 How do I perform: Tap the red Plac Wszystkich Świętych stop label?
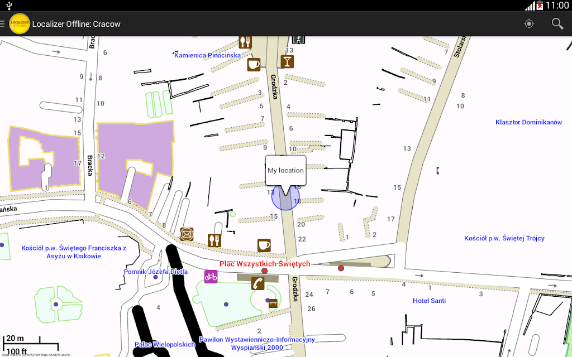pyautogui.click(x=264, y=264)
